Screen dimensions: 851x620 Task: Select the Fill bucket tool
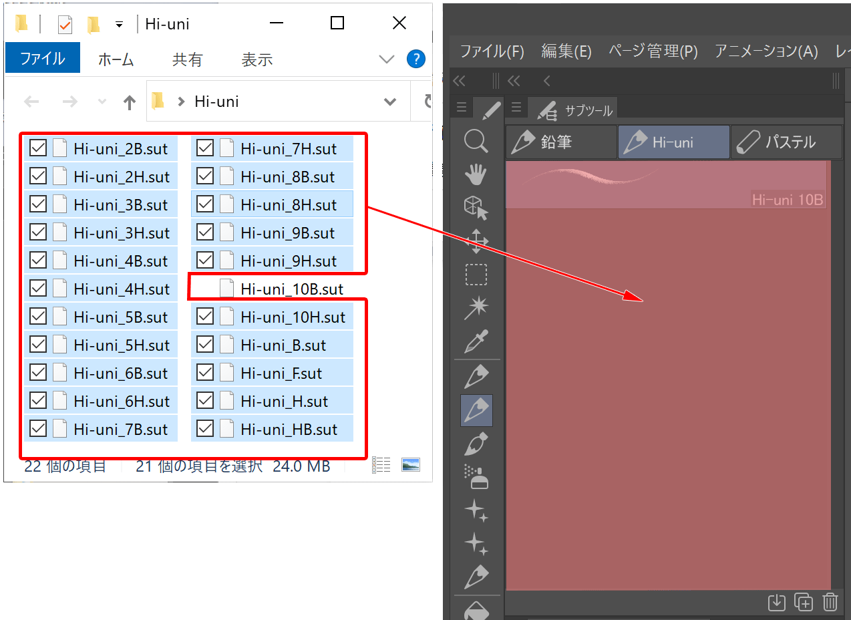pyautogui.click(x=476, y=611)
